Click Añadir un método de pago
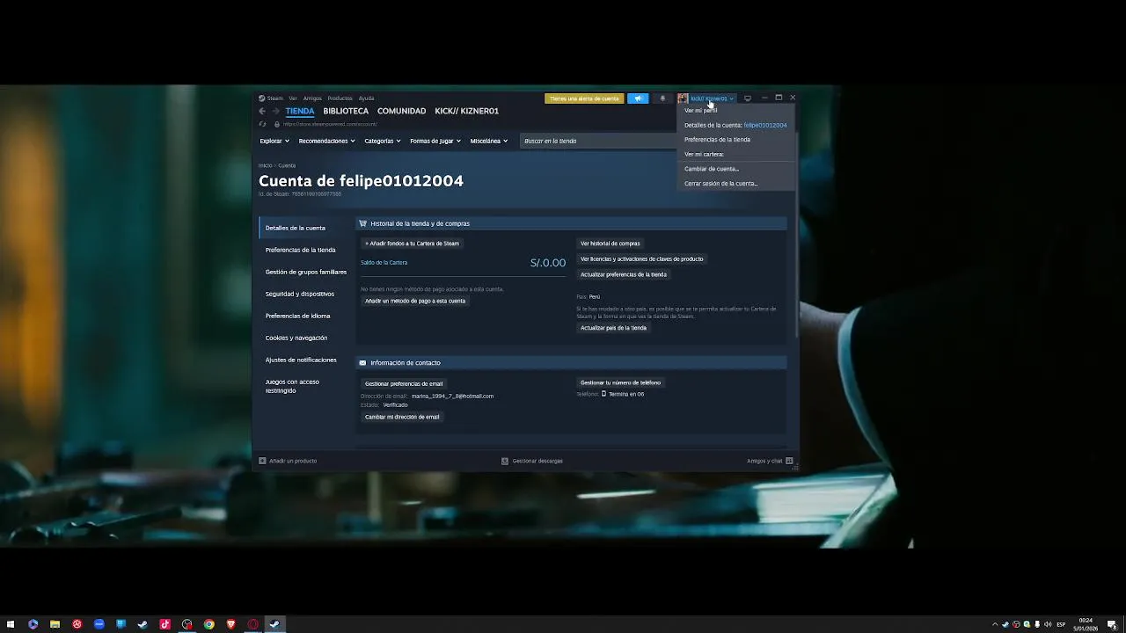This screenshot has height=633, width=1126. 415,301
